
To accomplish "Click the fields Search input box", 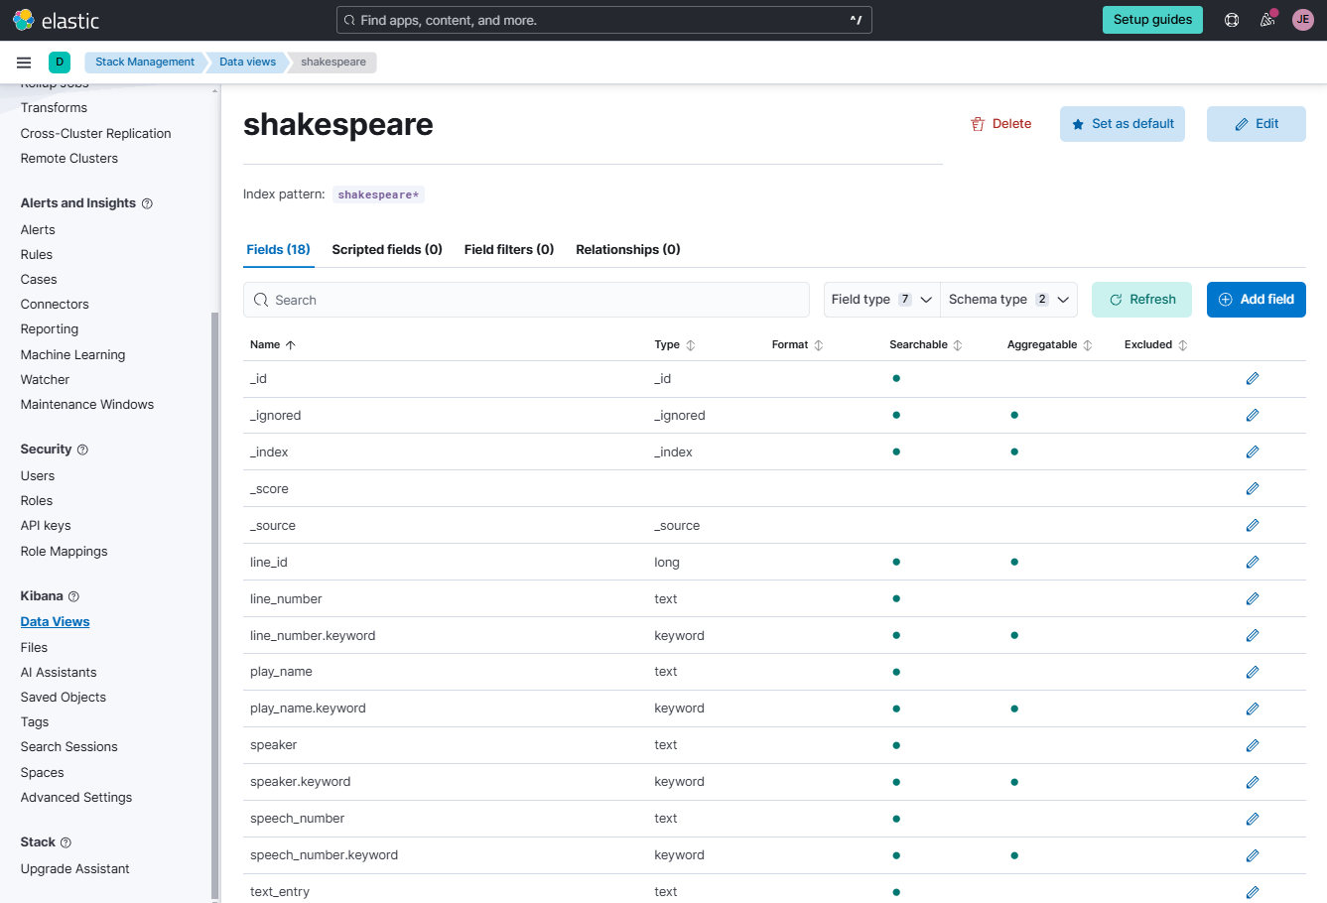I will click(526, 300).
